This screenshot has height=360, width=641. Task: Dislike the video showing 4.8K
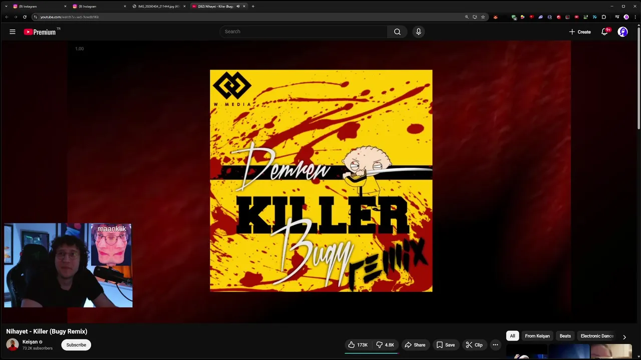(x=385, y=344)
